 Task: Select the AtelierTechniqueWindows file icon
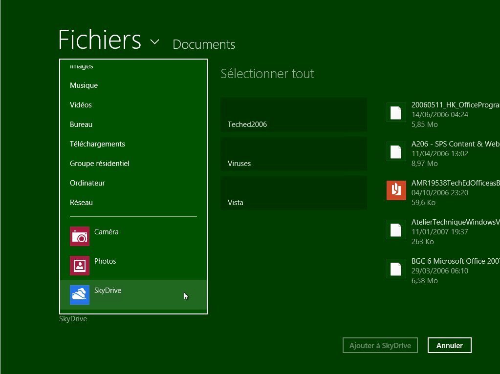[396, 229]
